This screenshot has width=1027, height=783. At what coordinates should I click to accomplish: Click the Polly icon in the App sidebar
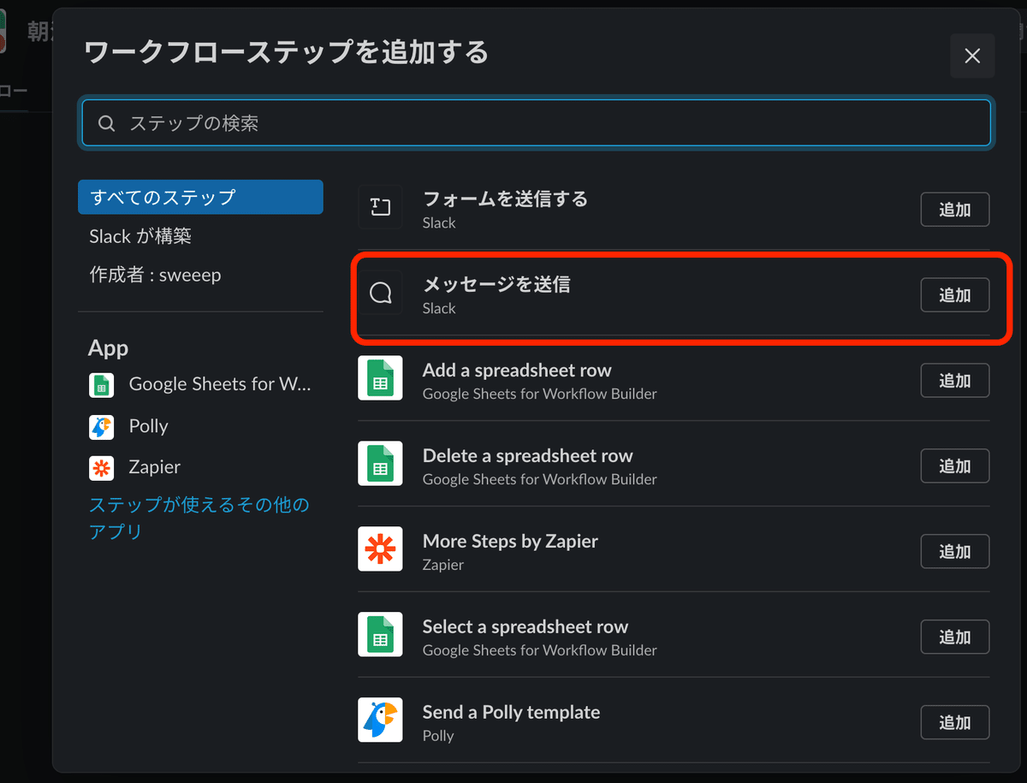coord(101,426)
